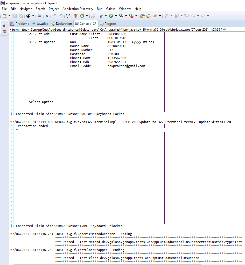
Task: Click the Debug bug icon
Action: [x=101, y=16]
